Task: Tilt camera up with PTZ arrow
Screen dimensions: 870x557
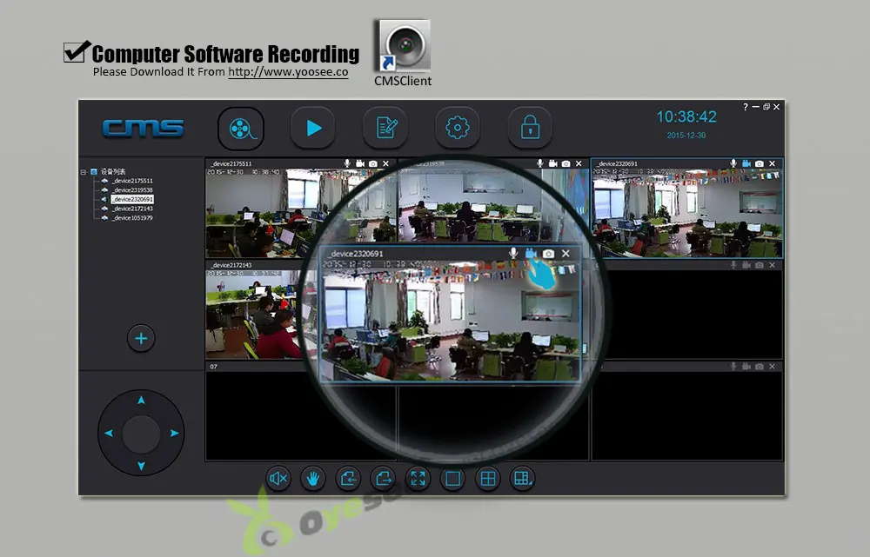Action: [x=141, y=400]
